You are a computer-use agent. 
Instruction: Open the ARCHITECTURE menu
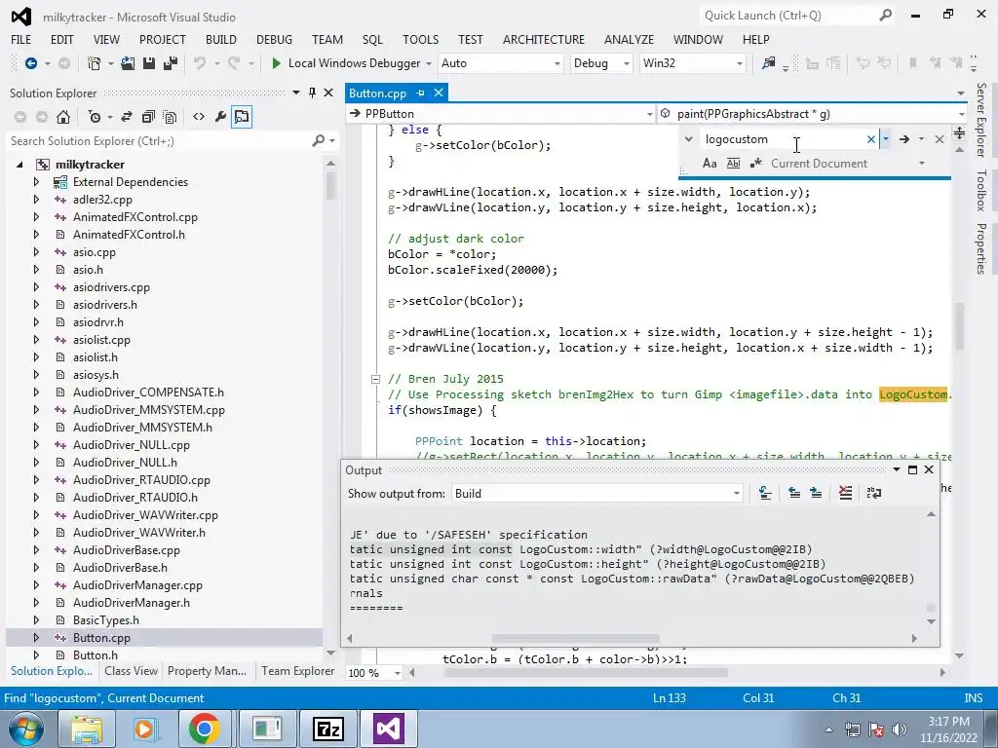[544, 39]
